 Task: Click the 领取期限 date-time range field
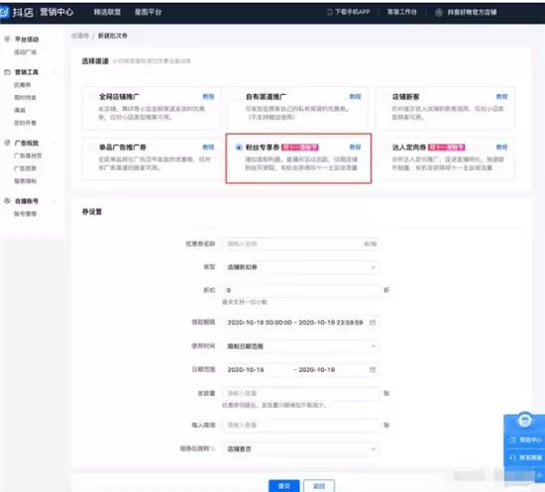[301, 322]
